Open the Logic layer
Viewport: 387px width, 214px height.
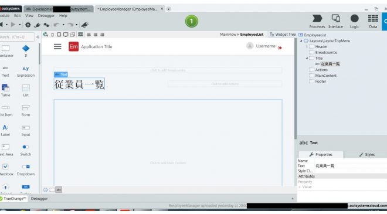pyautogui.click(x=354, y=22)
